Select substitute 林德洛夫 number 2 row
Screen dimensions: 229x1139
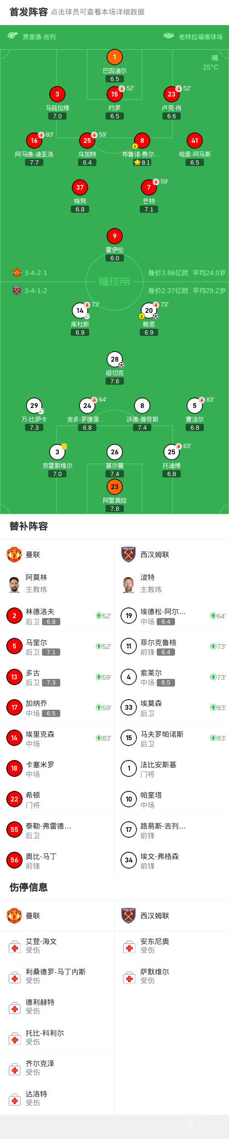(57, 616)
